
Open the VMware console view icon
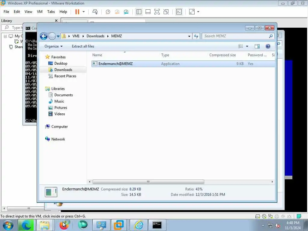point(179,12)
